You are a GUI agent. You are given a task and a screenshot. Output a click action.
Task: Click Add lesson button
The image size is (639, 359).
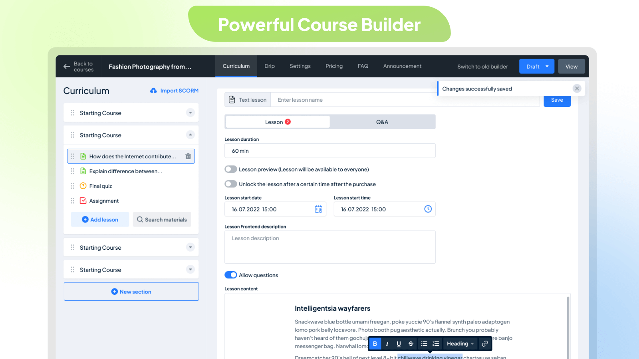point(100,219)
